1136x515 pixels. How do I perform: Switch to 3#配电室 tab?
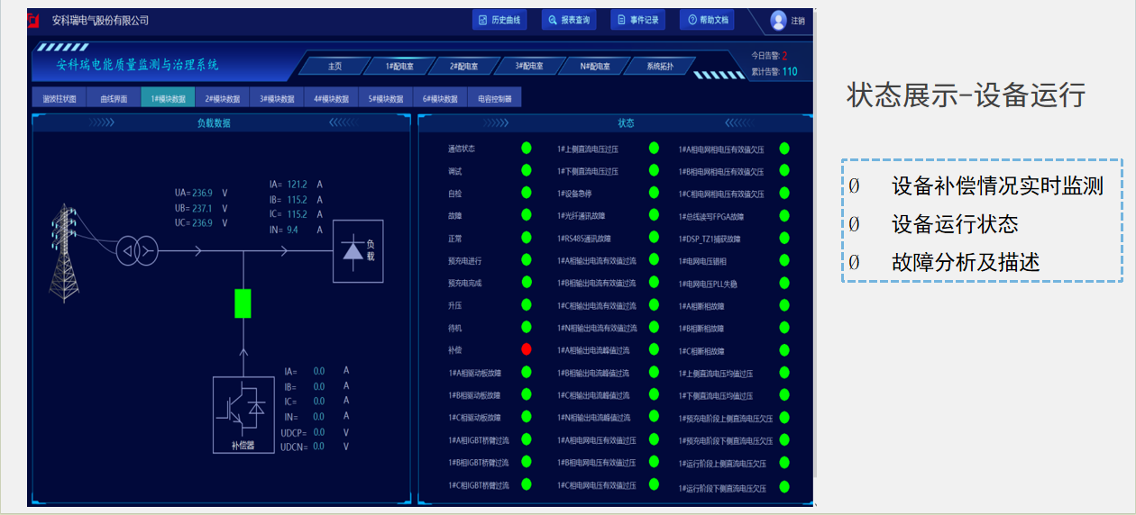coord(529,66)
